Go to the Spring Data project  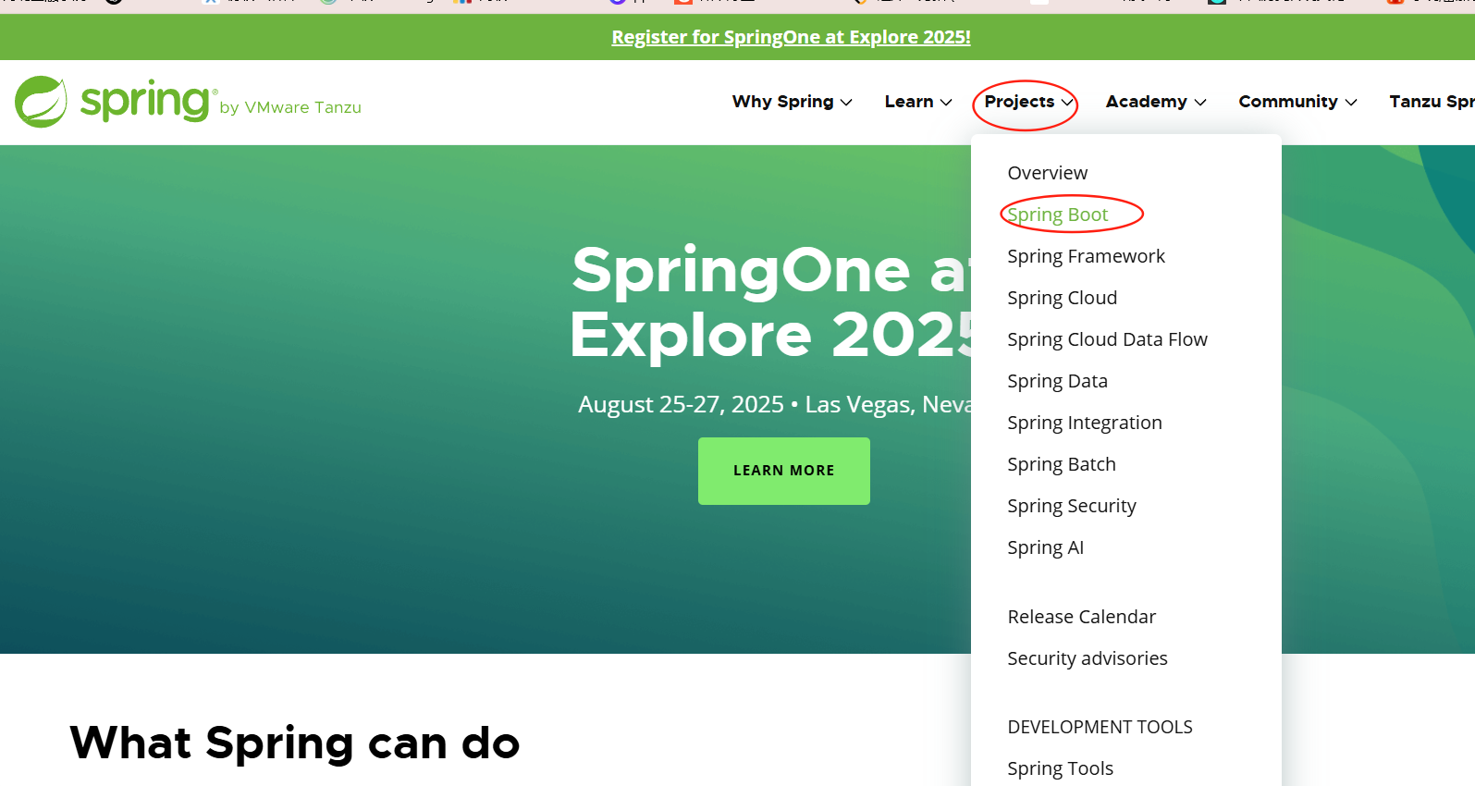pyautogui.click(x=1057, y=381)
